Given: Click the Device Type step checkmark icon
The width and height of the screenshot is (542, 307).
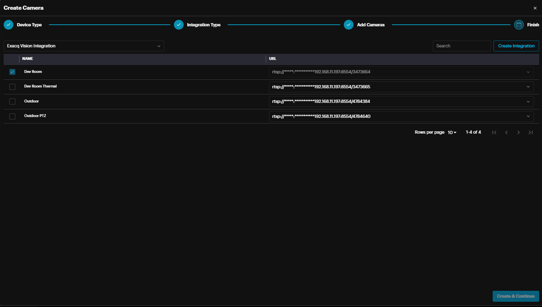Looking at the screenshot, I should [8, 25].
